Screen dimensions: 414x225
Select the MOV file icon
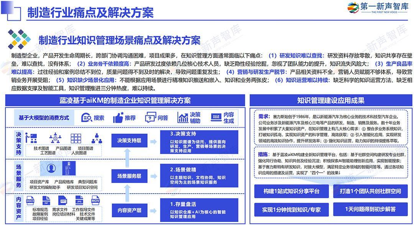(x=95, y=201)
